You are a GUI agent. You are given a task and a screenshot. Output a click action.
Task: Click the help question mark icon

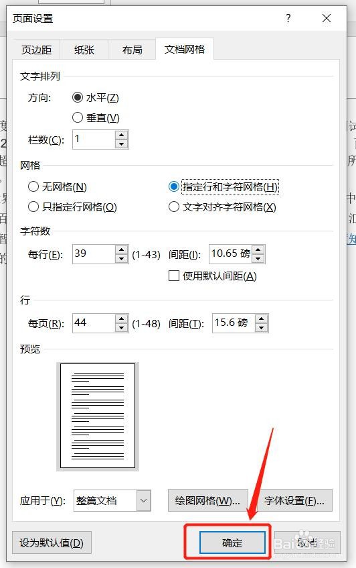[x=288, y=18]
